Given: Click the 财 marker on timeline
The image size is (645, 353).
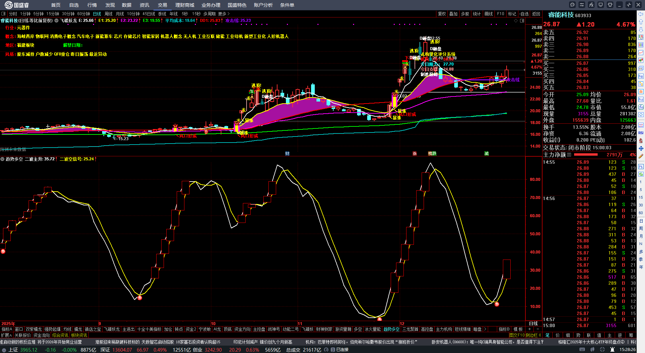Looking at the screenshot, I should [x=287, y=153].
